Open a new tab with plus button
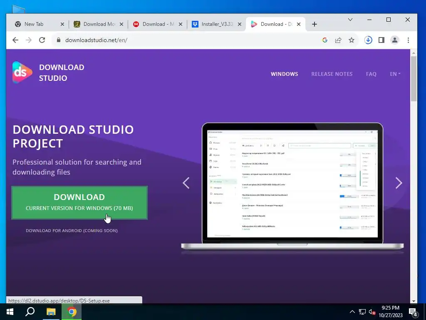 [315, 24]
